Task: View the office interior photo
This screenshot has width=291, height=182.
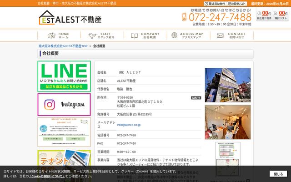Action: click(228, 122)
